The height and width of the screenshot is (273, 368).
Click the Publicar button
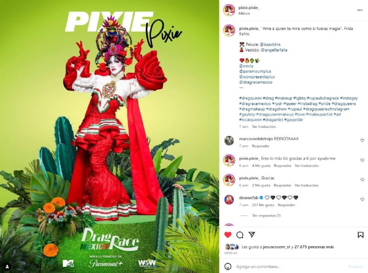[356, 266]
